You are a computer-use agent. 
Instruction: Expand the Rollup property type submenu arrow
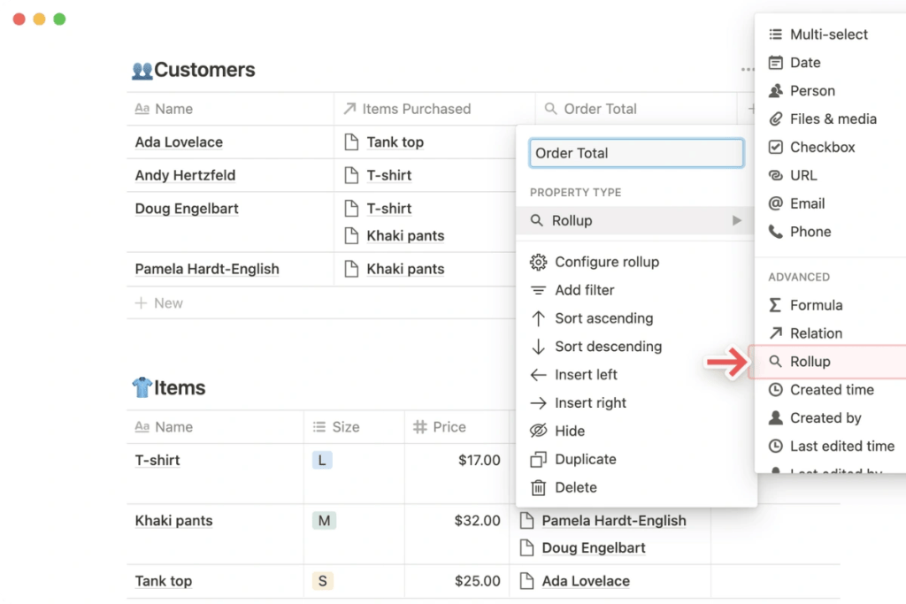tap(736, 220)
